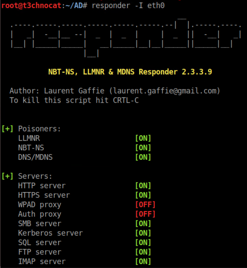The image size is (247, 268).
Task: Select the yellow Responder 2.3.3.9 title line
Action: 130,72
